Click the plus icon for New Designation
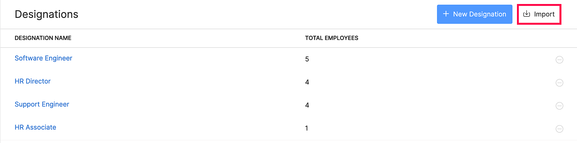Screen dimensions: 577x143 pos(446,14)
